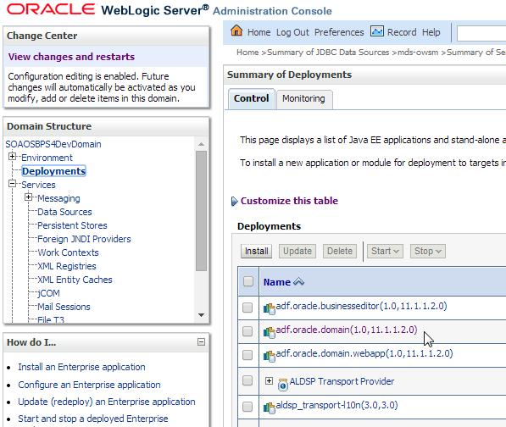Image resolution: width=506 pixels, height=427 pixels.
Task: Check the adf.oracle.domain(1.0,11.1.1.2.0) row checkbox
Action: click(247, 331)
